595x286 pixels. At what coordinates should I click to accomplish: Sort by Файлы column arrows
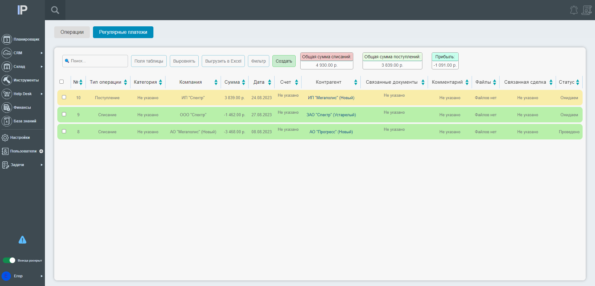click(x=495, y=82)
